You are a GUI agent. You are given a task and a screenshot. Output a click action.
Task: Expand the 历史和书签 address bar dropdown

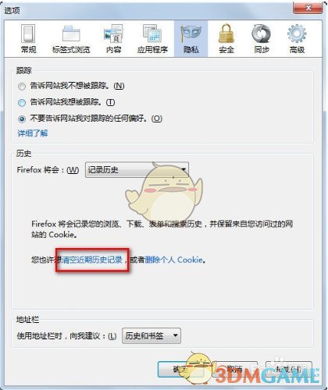pyautogui.click(x=152, y=335)
